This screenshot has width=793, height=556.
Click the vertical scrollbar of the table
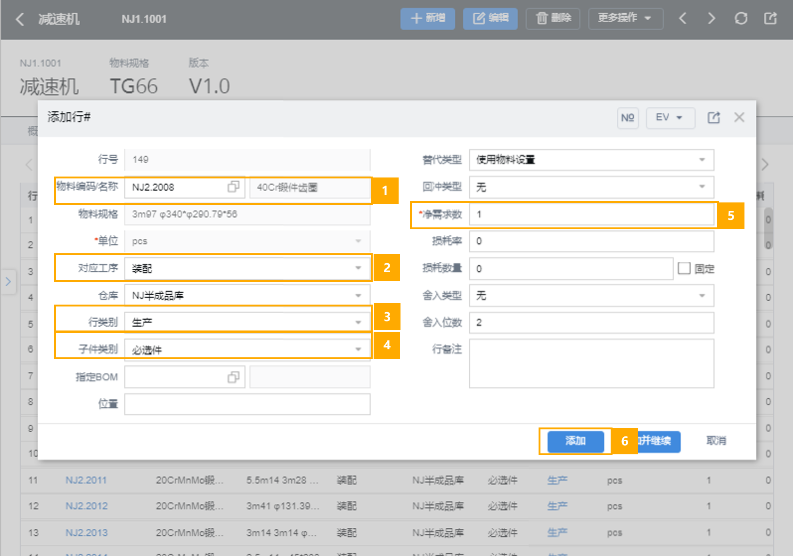[768, 228]
